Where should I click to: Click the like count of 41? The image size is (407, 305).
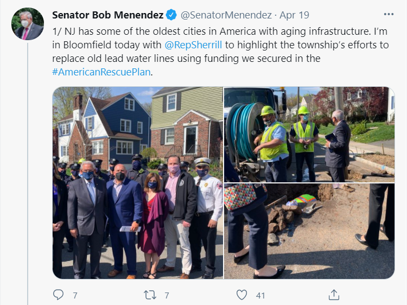coord(260,295)
